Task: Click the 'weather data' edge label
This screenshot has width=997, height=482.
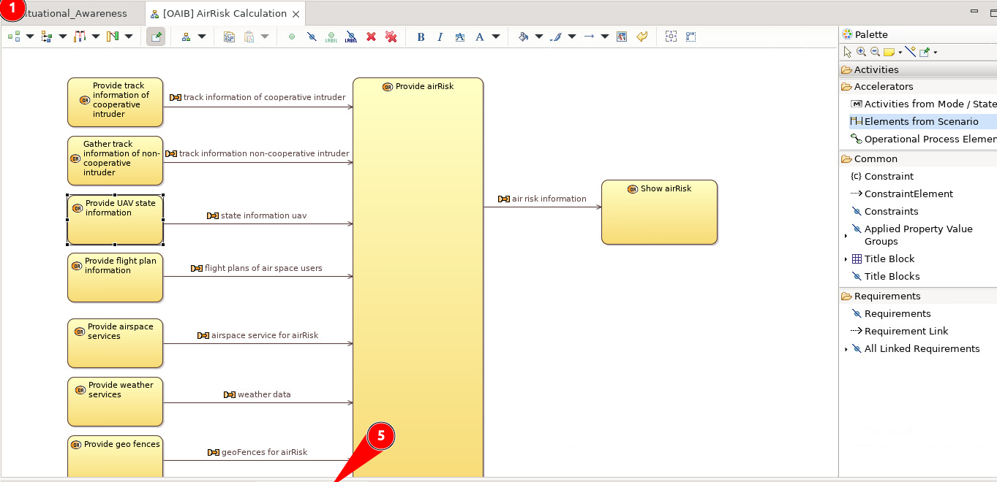Action: [257, 394]
